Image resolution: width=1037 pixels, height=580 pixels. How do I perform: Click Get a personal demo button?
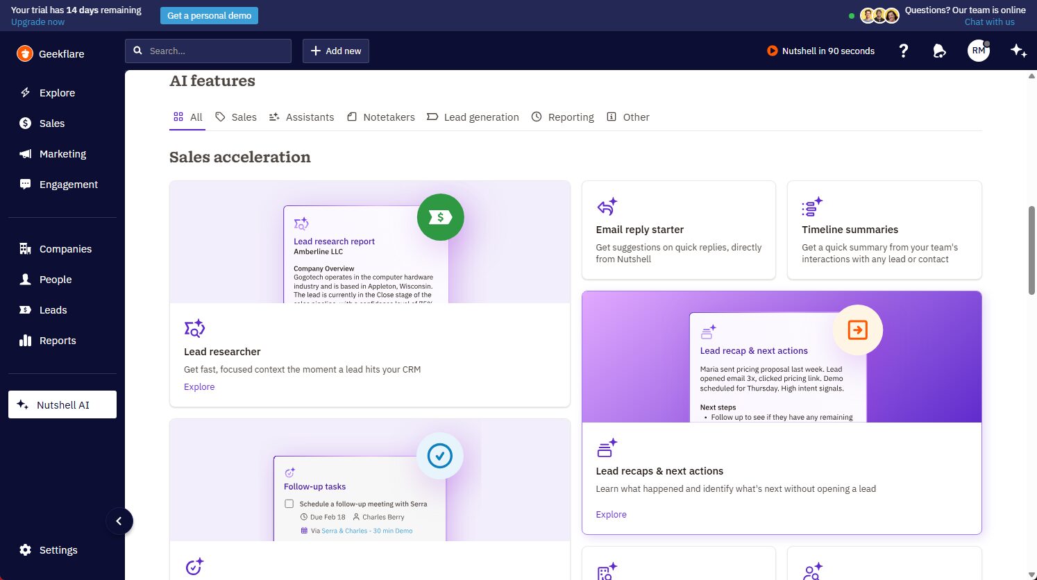pos(209,15)
